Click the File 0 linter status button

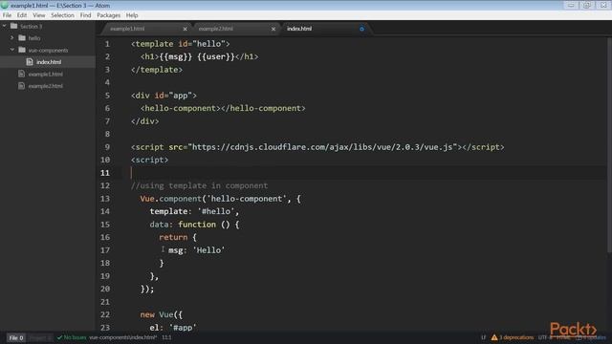[16, 337]
